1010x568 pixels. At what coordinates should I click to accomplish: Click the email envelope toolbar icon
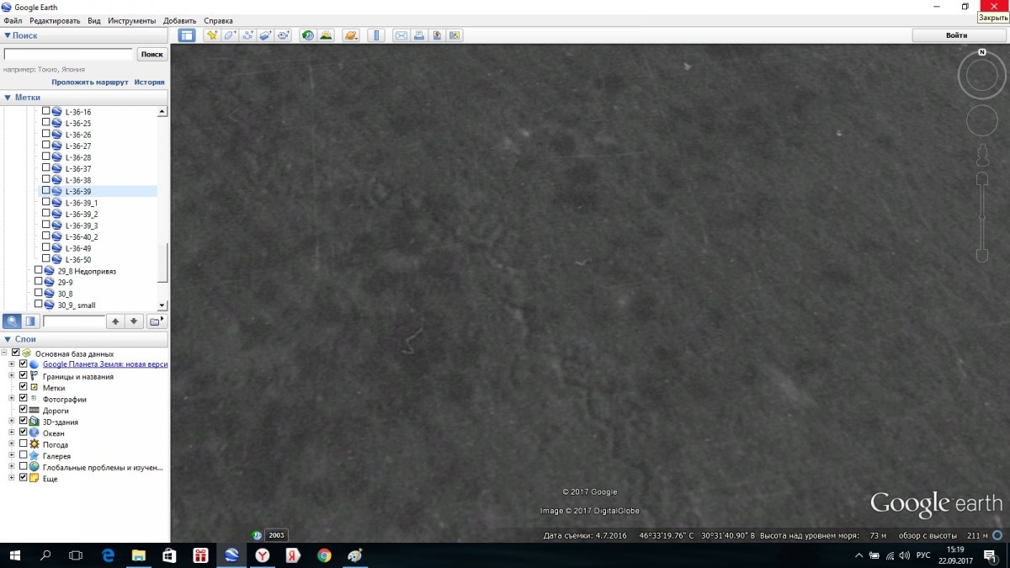pos(401,35)
